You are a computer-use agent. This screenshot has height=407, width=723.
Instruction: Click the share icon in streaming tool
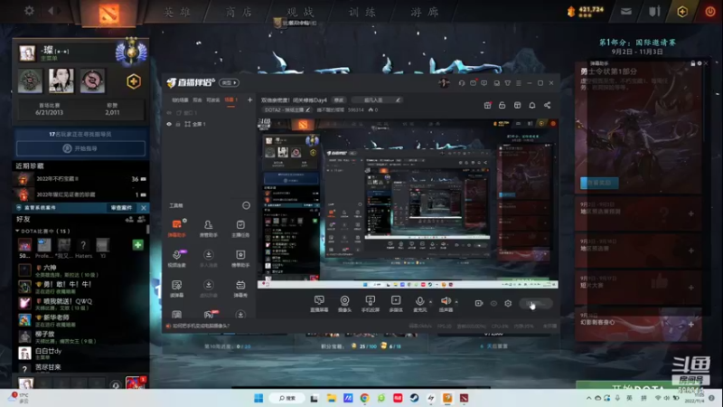548,105
